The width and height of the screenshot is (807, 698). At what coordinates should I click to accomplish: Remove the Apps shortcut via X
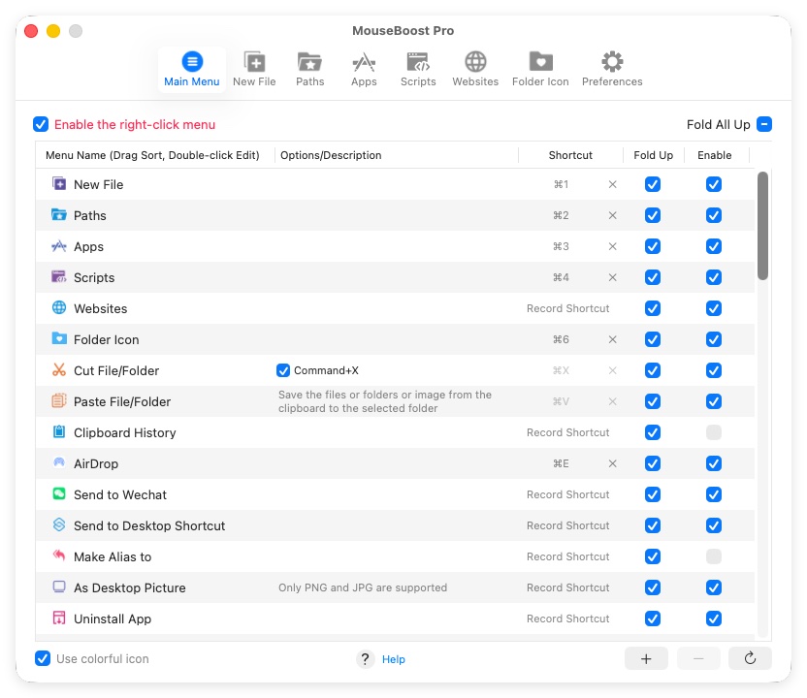(x=612, y=246)
